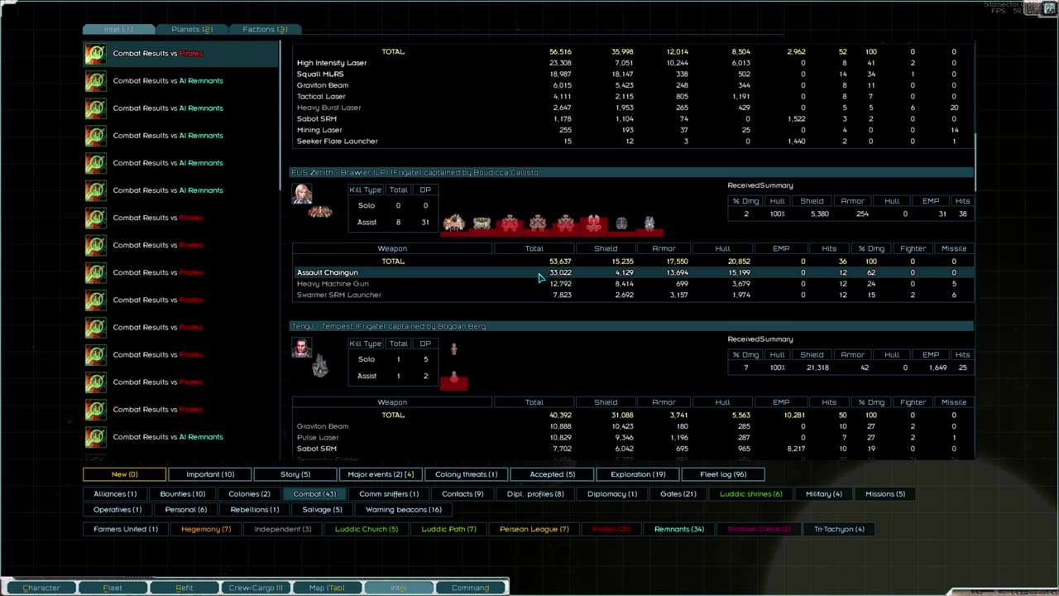This screenshot has height=596, width=1059.
Task: Select the Intel tab in bottom bar
Action: coord(399,588)
